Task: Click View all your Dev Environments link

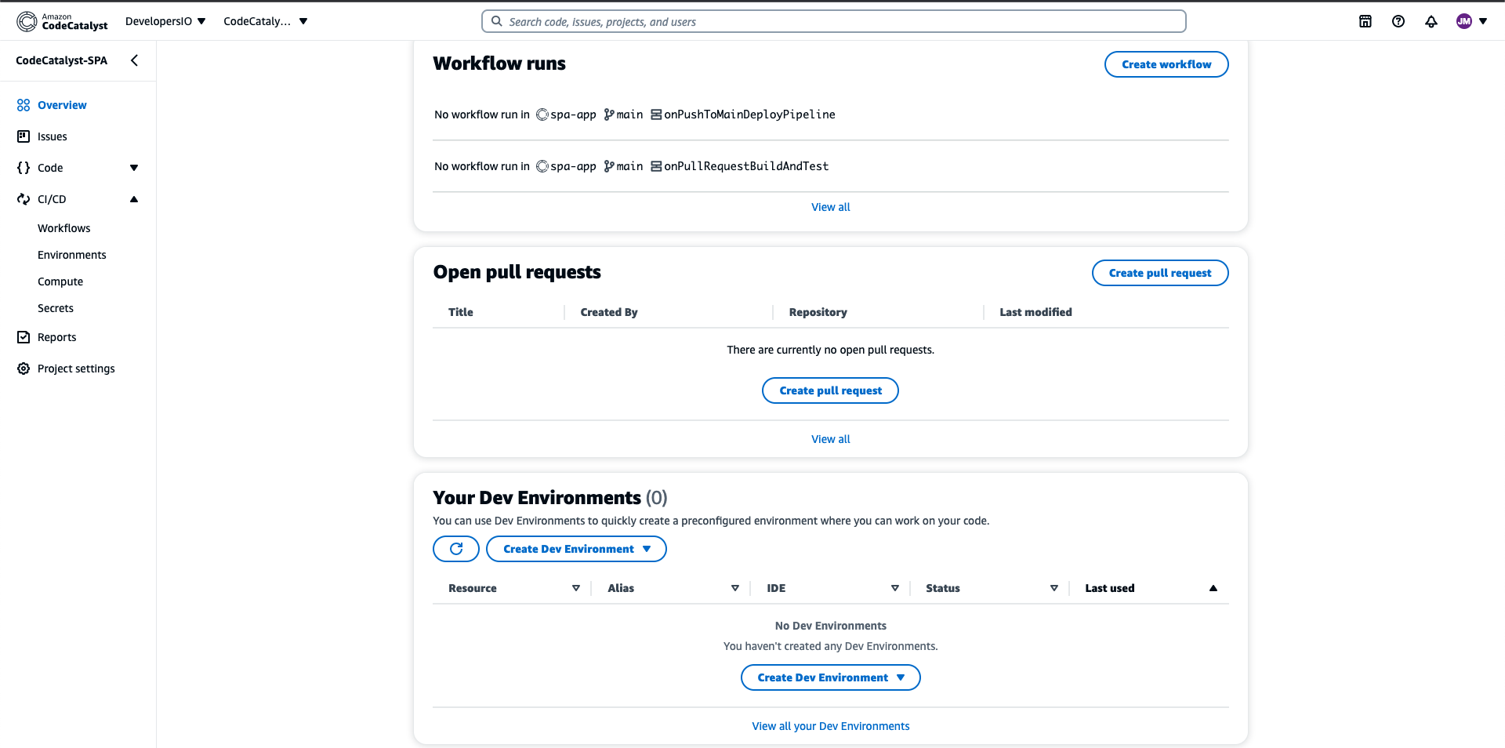Action: [x=830, y=726]
